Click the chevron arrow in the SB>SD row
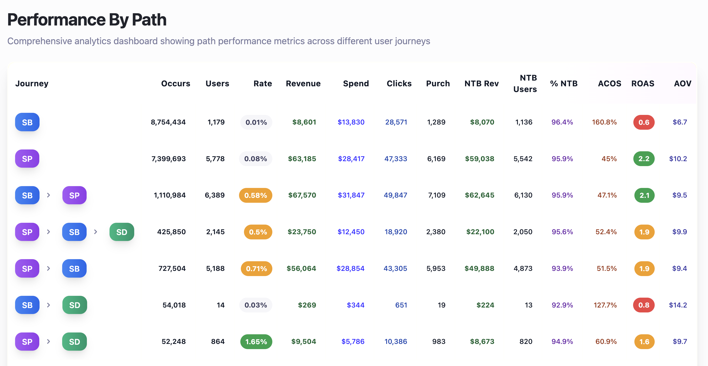This screenshot has height=366, width=708. [49, 305]
